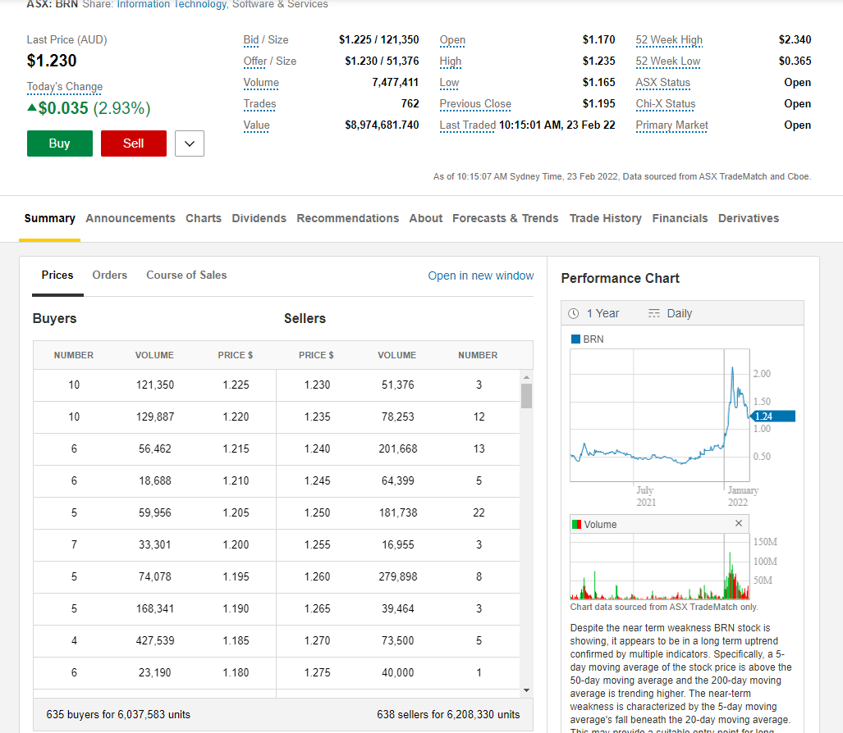Click the 1.24 price marker on chart
Viewport: 843px width, 733px height.
[x=772, y=417]
